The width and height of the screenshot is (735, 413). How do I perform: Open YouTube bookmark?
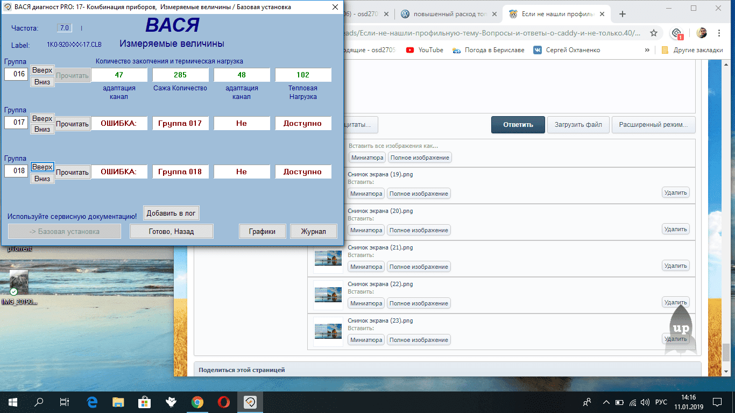[x=425, y=50]
